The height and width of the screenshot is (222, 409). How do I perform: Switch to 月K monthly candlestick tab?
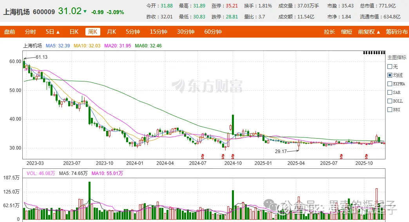coord(111,32)
